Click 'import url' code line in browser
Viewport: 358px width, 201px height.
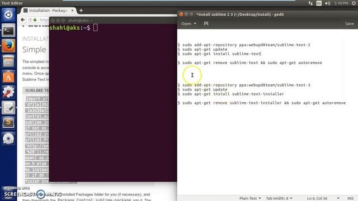37,99
